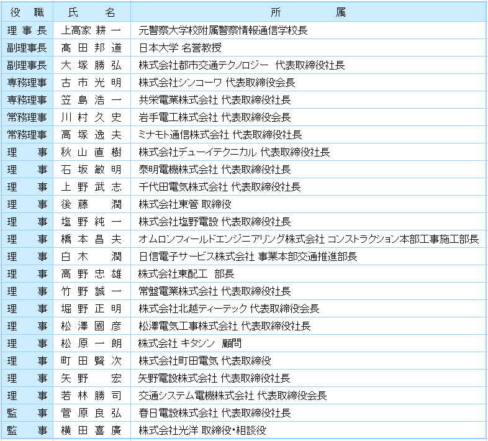Click 副理事長 role beside 髙田邦道

27,48
